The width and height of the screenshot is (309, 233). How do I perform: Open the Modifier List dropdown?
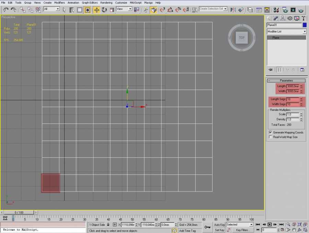click(x=305, y=31)
